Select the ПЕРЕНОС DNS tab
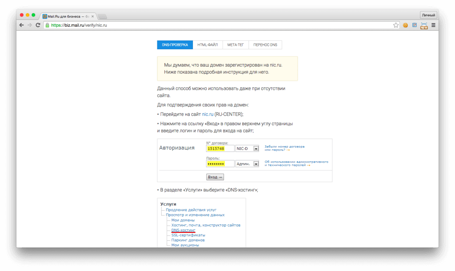The width and height of the screenshot is (455, 271). point(265,44)
